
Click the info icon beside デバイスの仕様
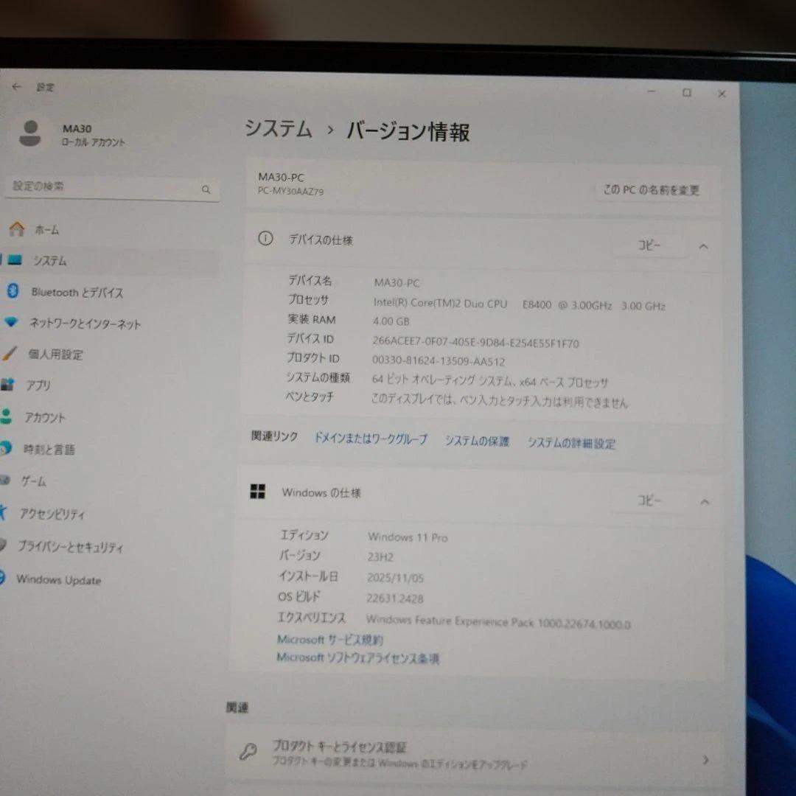coord(265,238)
